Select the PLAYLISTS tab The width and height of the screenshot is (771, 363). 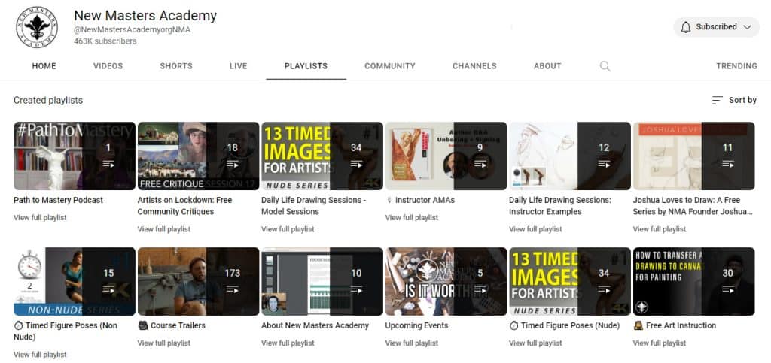tap(306, 66)
